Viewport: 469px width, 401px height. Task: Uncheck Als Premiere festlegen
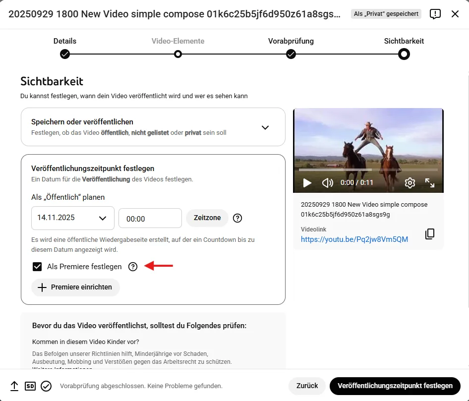(37, 267)
